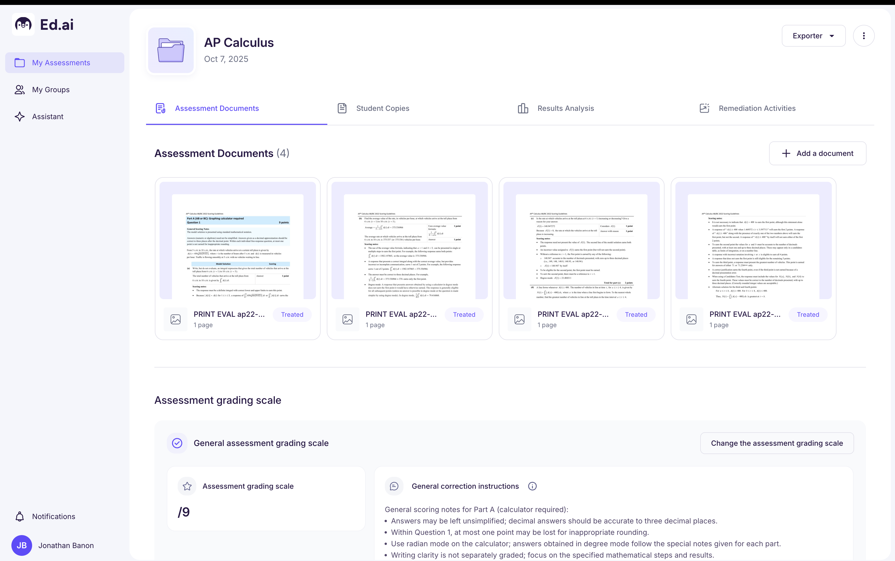Viewport: 895px width, 561px height.
Task: Open the three-dot options menu
Action: coord(863,36)
